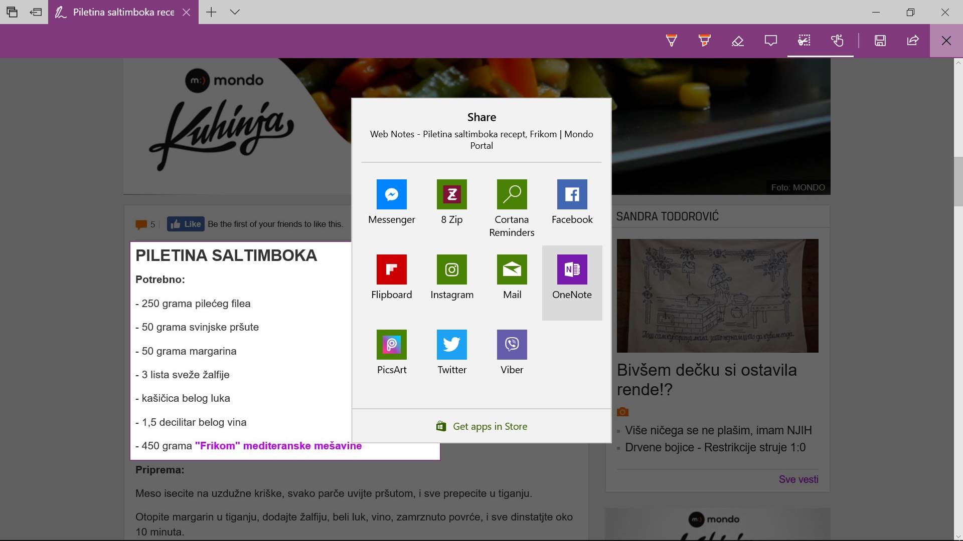Viewport: 963px width, 541px height.
Task: Enable touch writing mode
Action: (x=838, y=41)
